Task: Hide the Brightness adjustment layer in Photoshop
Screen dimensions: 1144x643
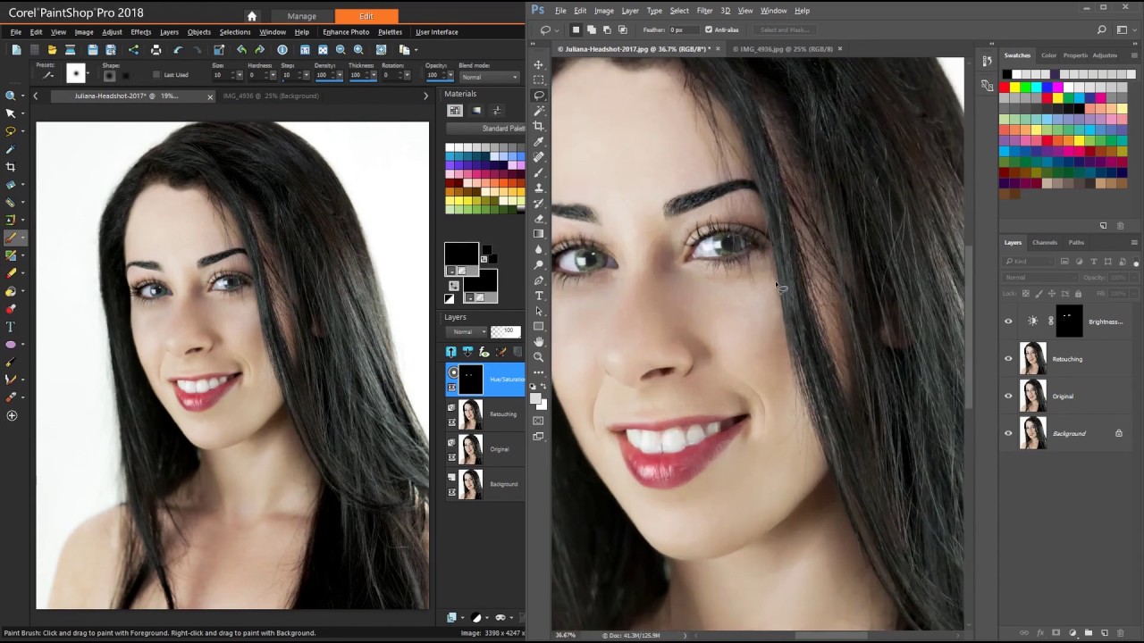Action: point(1008,321)
